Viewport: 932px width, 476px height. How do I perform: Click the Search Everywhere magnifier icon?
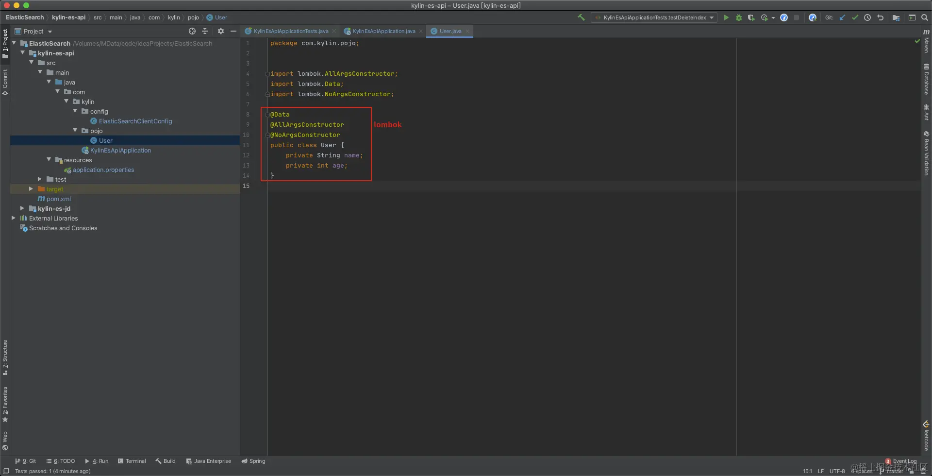click(925, 17)
